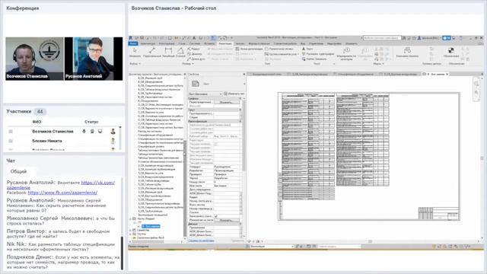The height and width of the screenshot is (274, 487).
Task: Click microphone icon in Возчиков Станислав row
Action: (84, 132)
